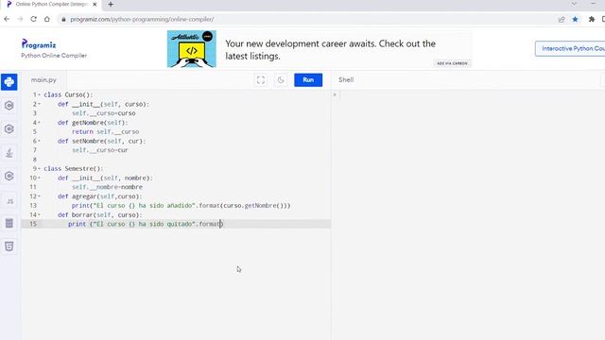Collapse code fold at line 1 class Curso
605x340 pixels.
pos(39,94)
